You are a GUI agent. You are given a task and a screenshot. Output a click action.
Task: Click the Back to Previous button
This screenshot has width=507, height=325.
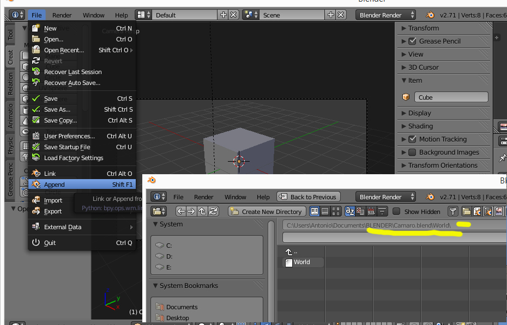tap(308, 197)
